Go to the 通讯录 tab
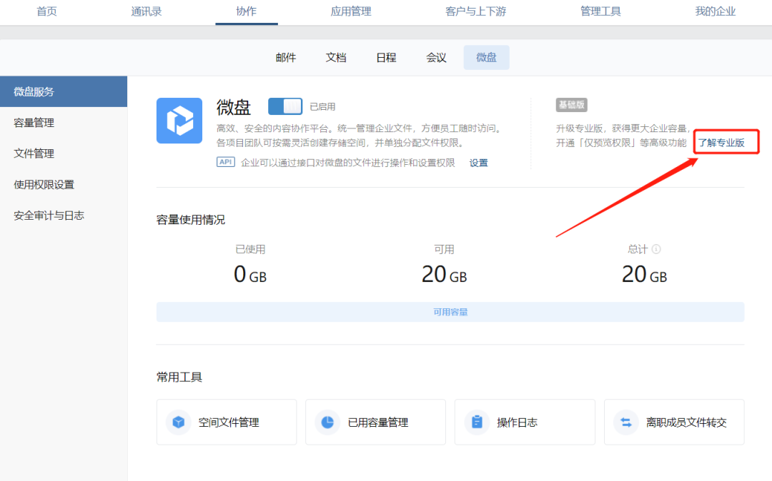Screen dimensions: 772x481 tap(147, 11)
